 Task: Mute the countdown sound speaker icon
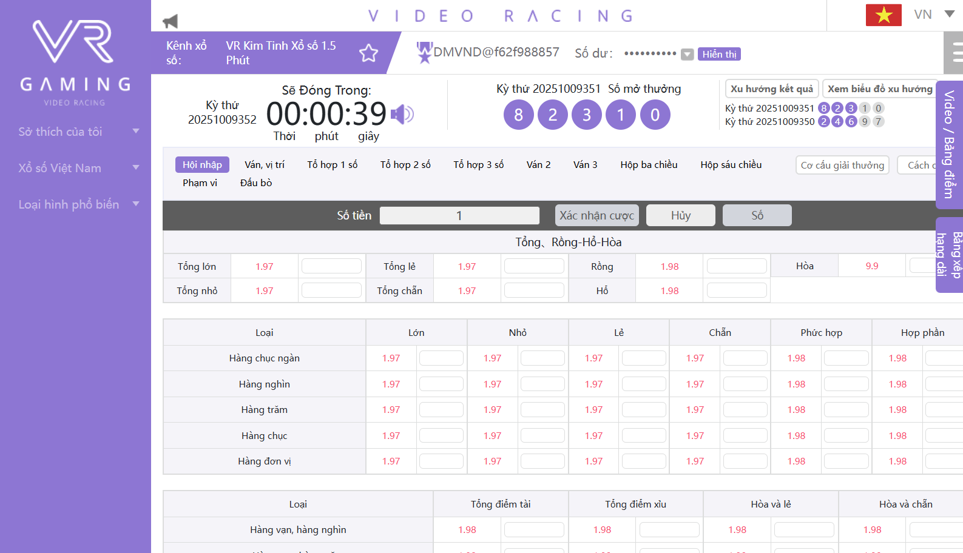(x=402, y=114)
